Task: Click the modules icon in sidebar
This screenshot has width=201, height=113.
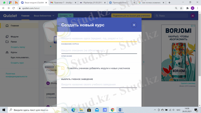Action: (x=7, y=37)
